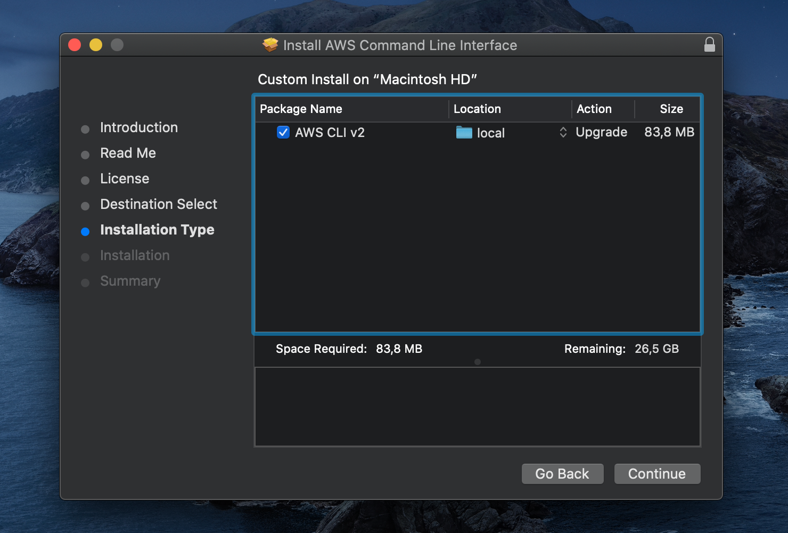Click the lock icon in the title bar
788x533 pixels.
(709, 45)
